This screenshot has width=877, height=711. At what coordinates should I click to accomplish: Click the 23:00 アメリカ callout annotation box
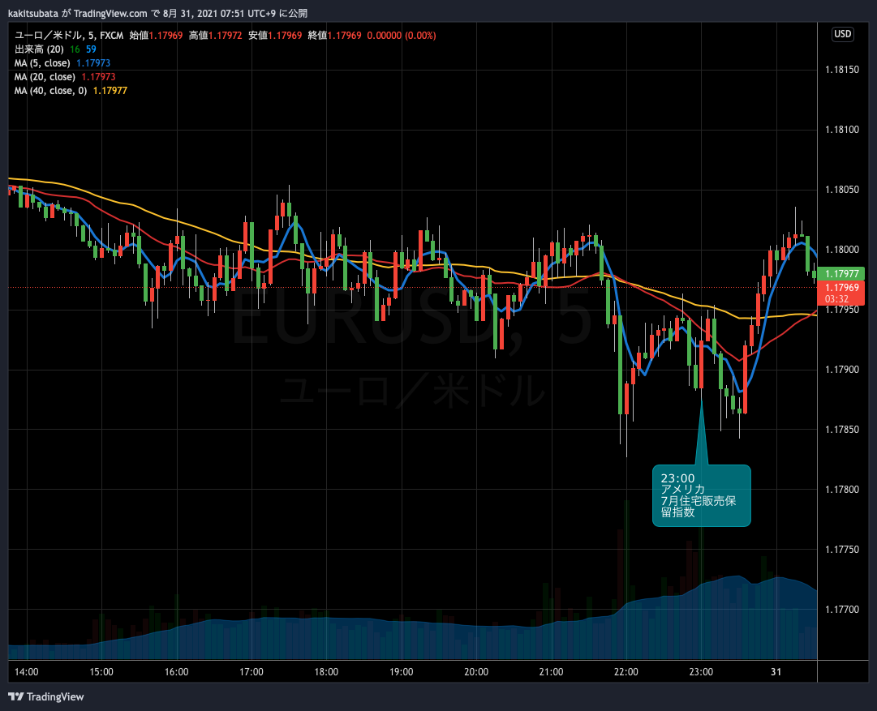pyautogui.click(x=702, y=495)
